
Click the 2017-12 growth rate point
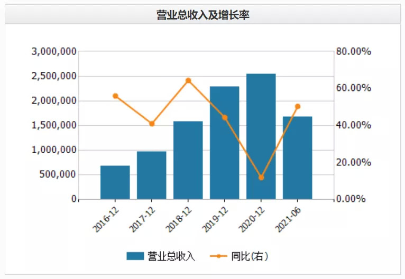[x=152, y=124]
